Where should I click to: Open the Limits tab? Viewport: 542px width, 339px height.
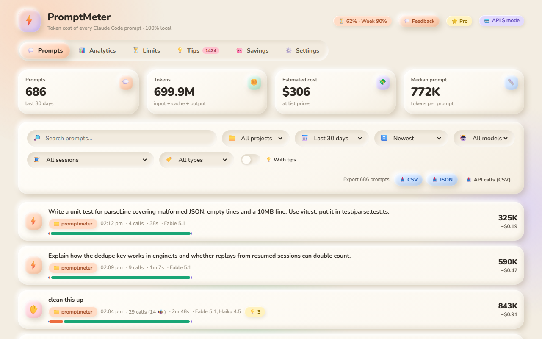(146, 50)
